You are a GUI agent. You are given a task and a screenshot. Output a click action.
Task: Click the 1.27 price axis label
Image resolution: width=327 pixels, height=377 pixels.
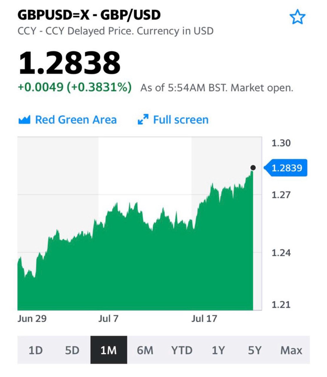[x=281, y=195]
